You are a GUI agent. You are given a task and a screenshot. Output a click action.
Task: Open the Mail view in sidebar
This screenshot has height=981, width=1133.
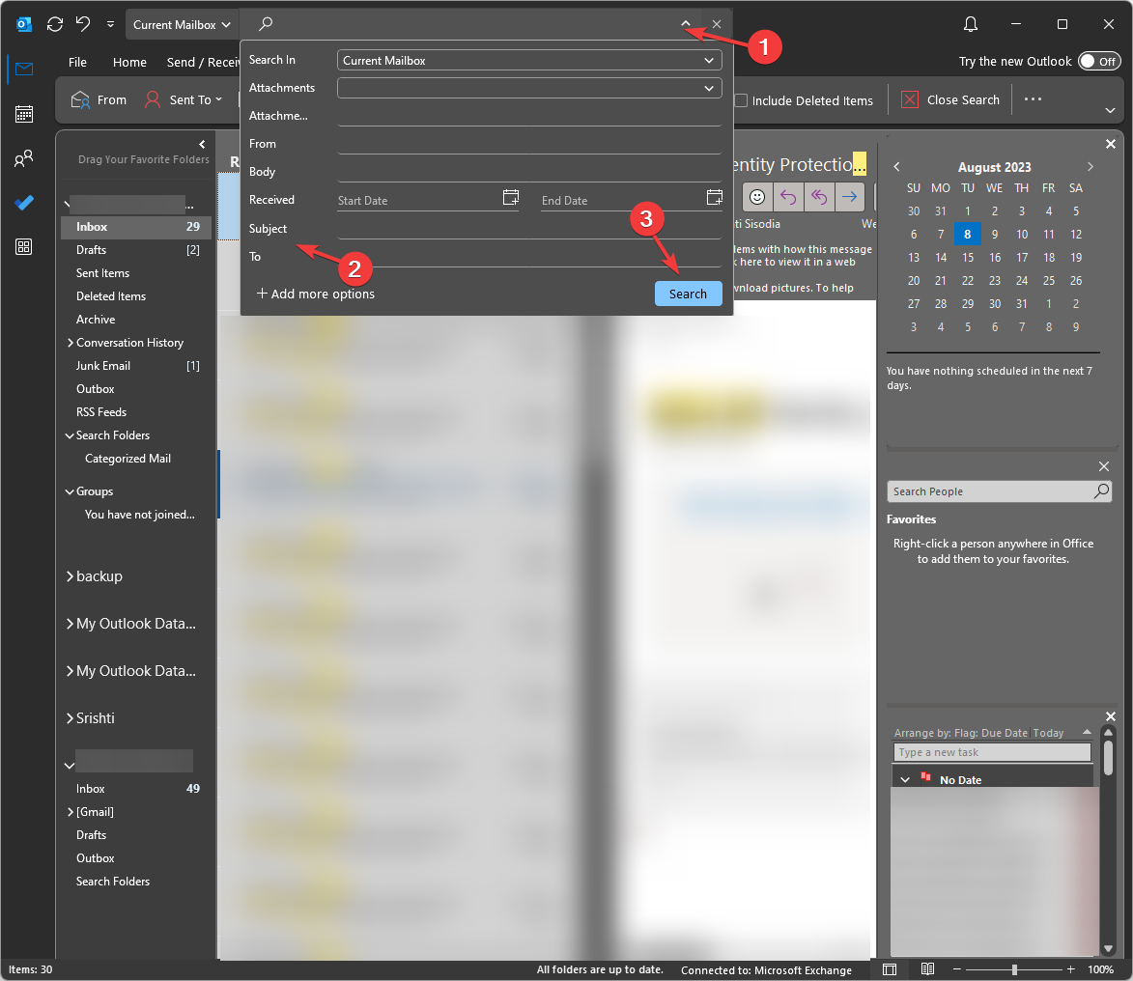tap(24, 70)
